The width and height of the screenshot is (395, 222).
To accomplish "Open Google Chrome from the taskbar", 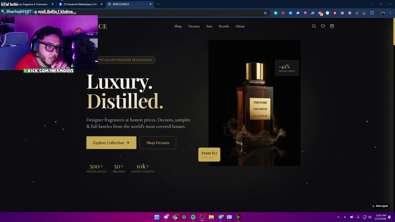I will pos(175,217).
